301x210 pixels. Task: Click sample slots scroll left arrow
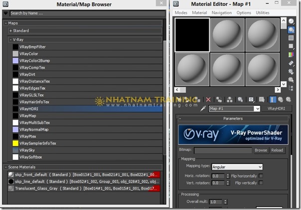177,90
